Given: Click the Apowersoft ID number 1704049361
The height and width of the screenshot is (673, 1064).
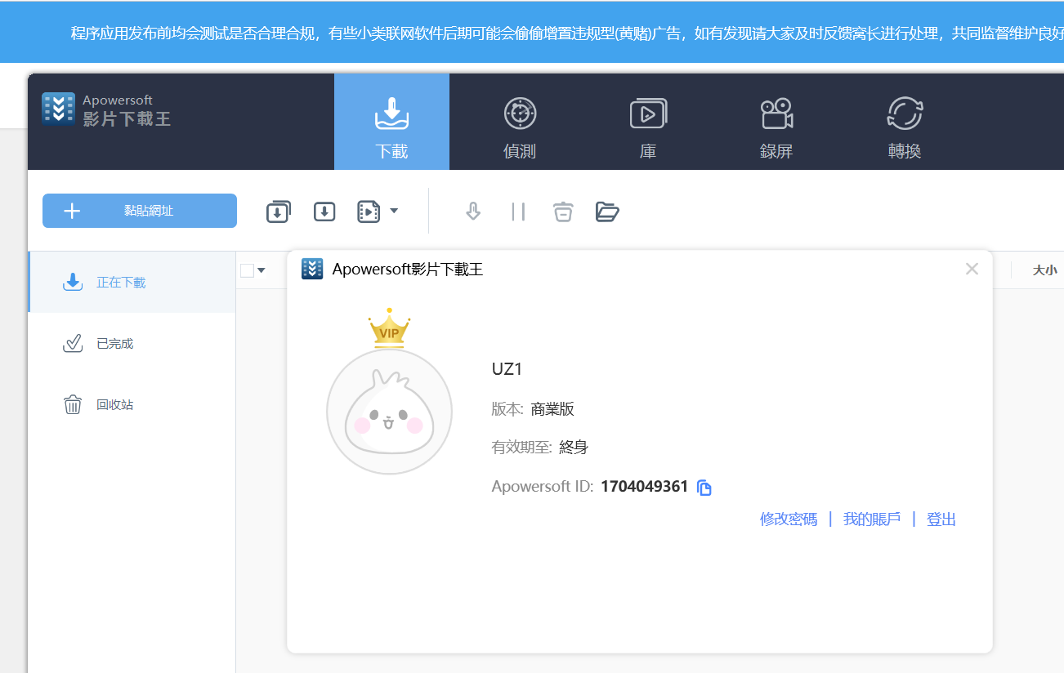Looking at the screenshot, I should point(644,486).
